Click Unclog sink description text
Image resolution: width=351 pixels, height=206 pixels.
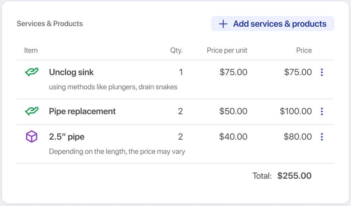click(113, 87)
